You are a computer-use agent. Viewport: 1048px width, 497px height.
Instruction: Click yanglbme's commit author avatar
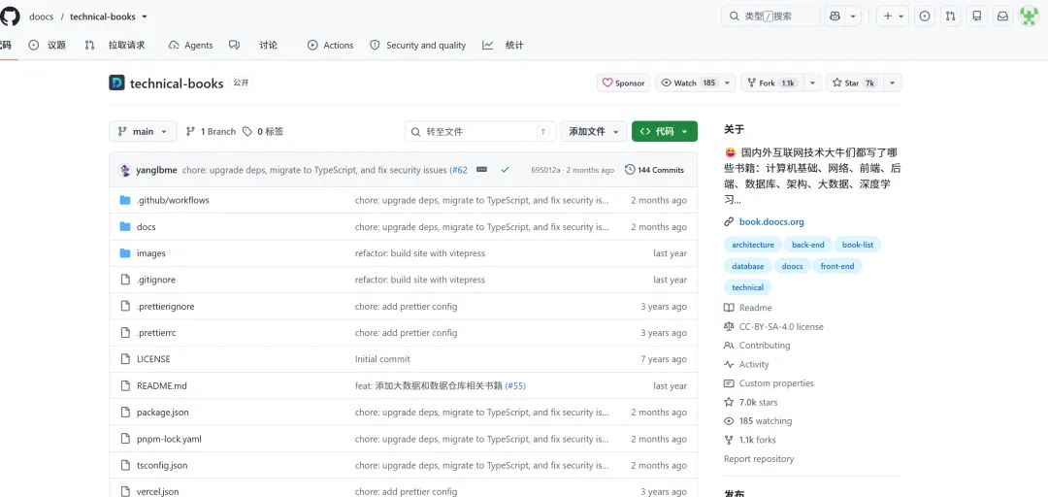tap(125, 170)
